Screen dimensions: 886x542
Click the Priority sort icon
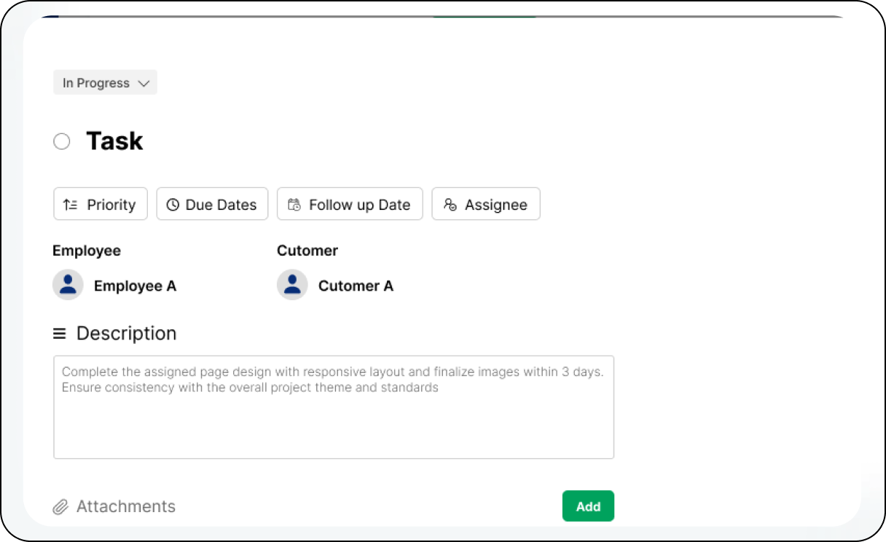coord(70,205)
